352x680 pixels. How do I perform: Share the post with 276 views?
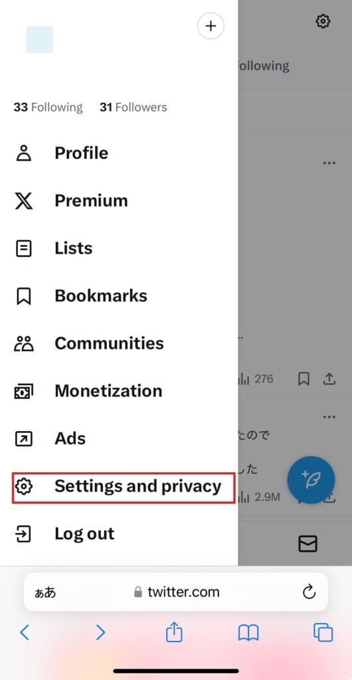pos(329,379)
